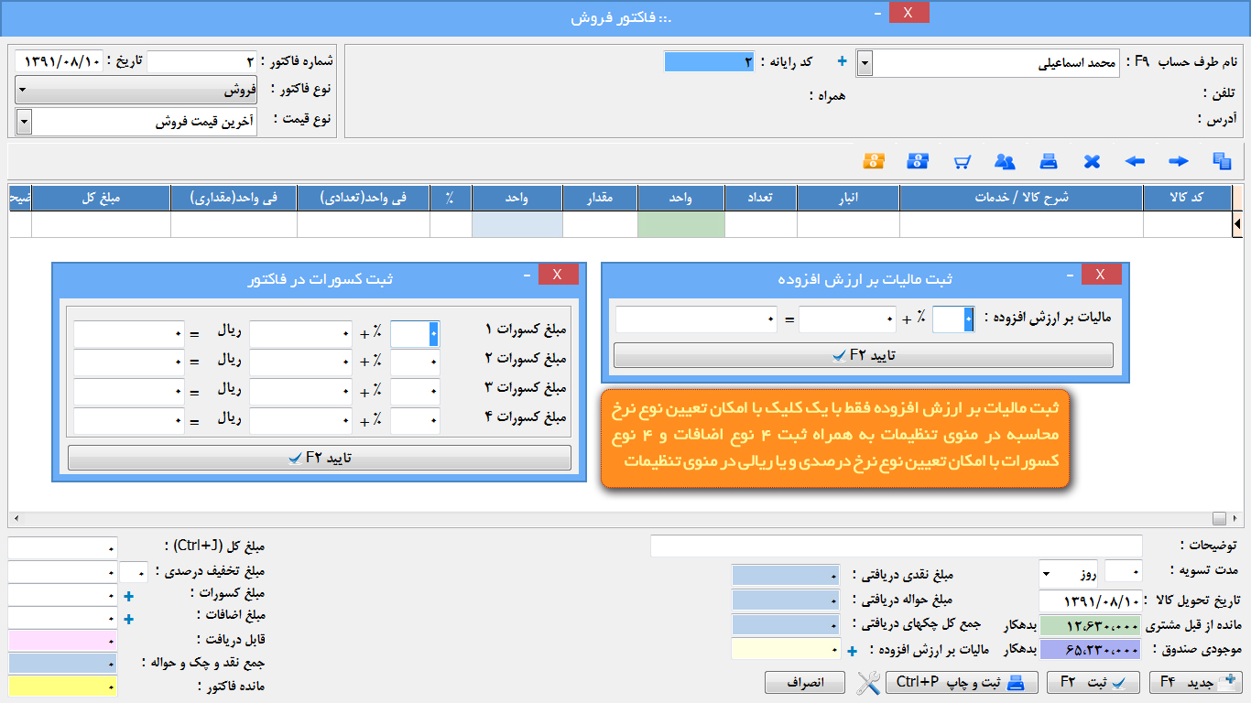Click the blue money icon in toolbar

(x=918, y=161)
